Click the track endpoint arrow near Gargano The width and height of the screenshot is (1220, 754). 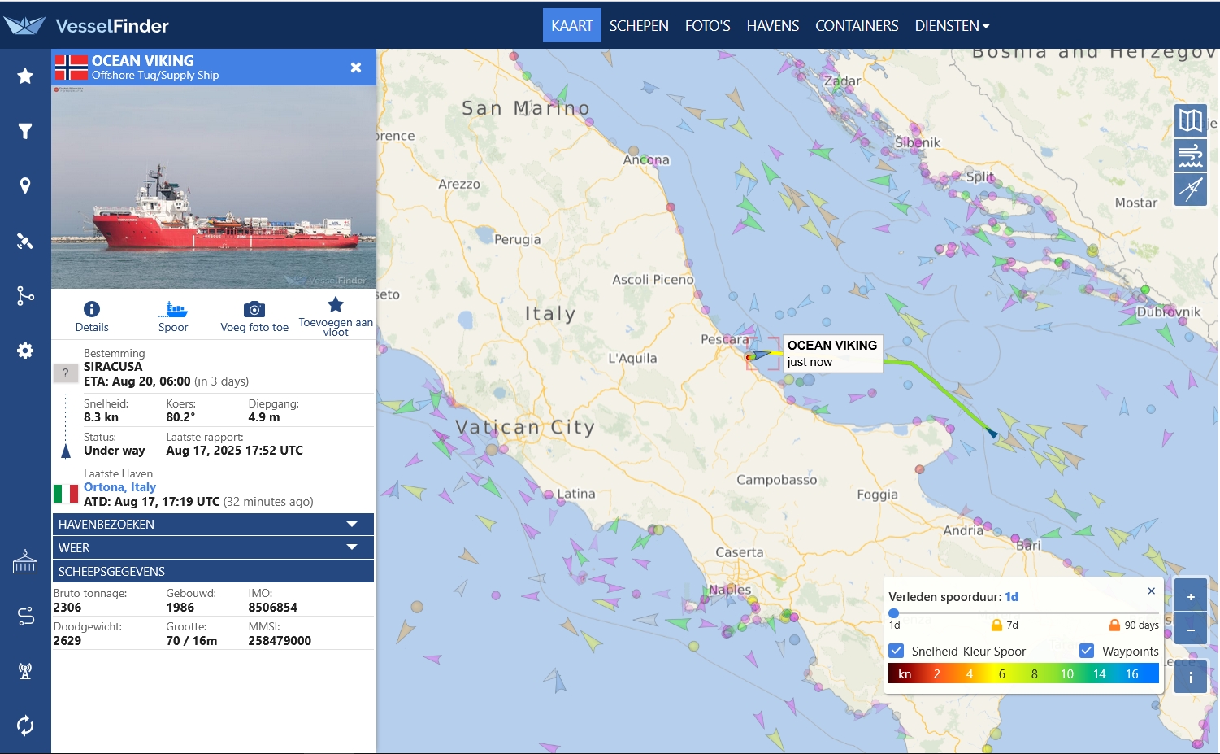tap(992, 433)
